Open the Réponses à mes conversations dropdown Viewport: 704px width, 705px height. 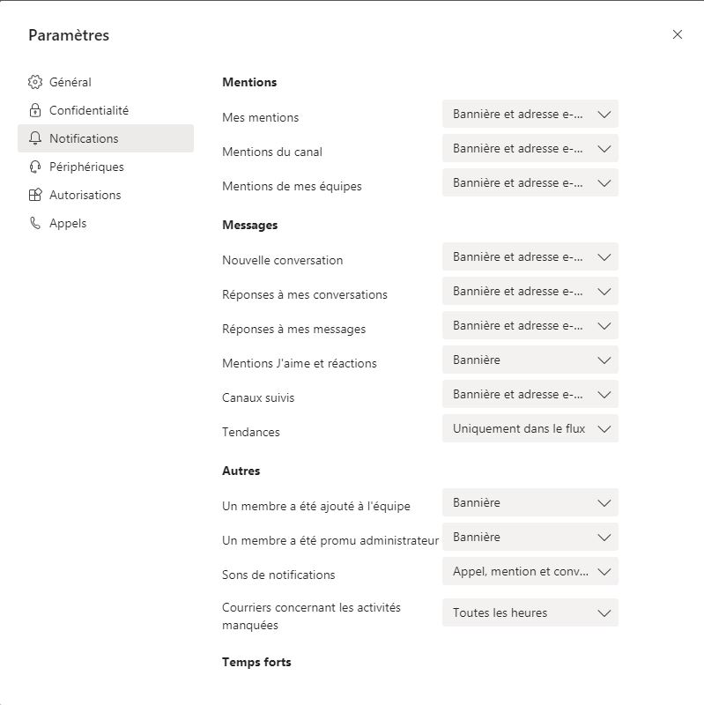point(530,291)
